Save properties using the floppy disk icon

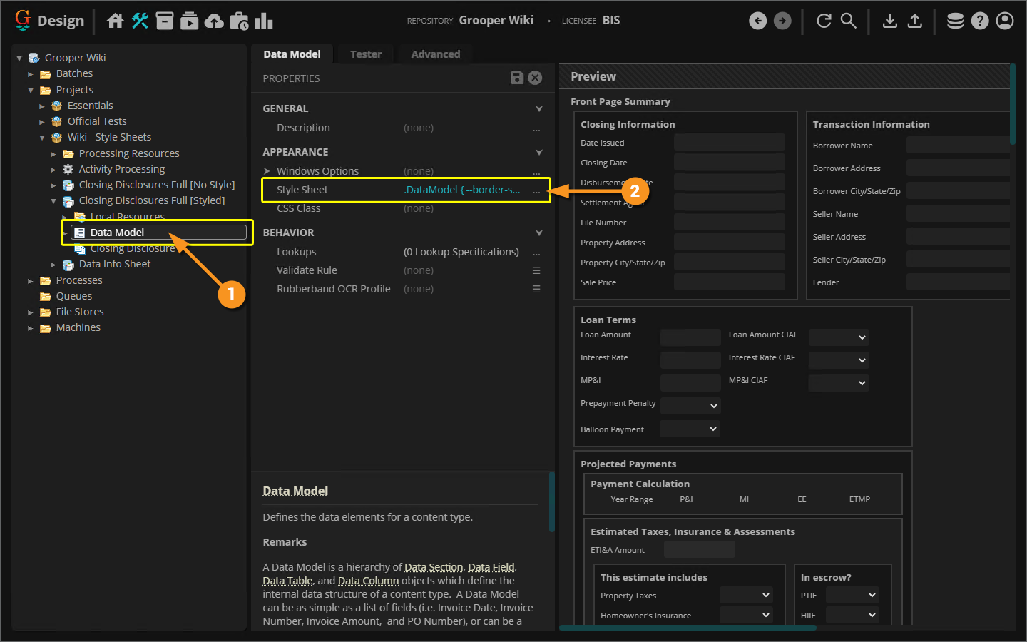click(x=517, y=78)
